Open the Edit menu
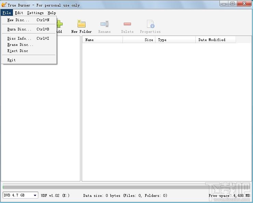253x203 pixels. pyautogui.click(x=19, y=13)
